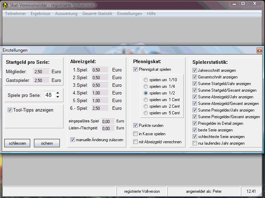Screen dimensions: 265x198
Task: Toggle schlechteste Serie anzeigen checkbox
Action: tap(195, 137)
